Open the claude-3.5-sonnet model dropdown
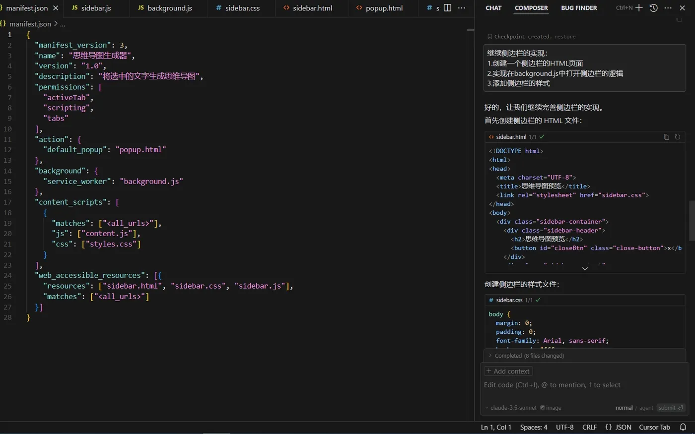Screen dimensions: 695x434 [x=511, y=408]
